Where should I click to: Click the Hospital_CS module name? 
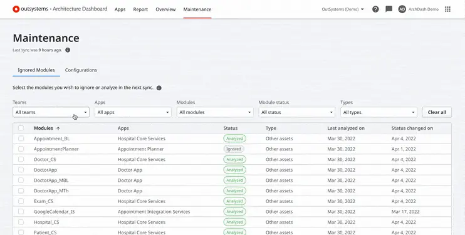click(46, 222)
